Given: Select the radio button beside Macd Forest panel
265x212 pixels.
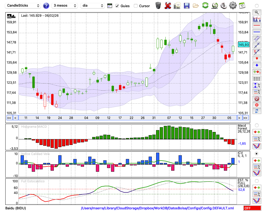Looking at the screenshot, I should coord(257,125).
